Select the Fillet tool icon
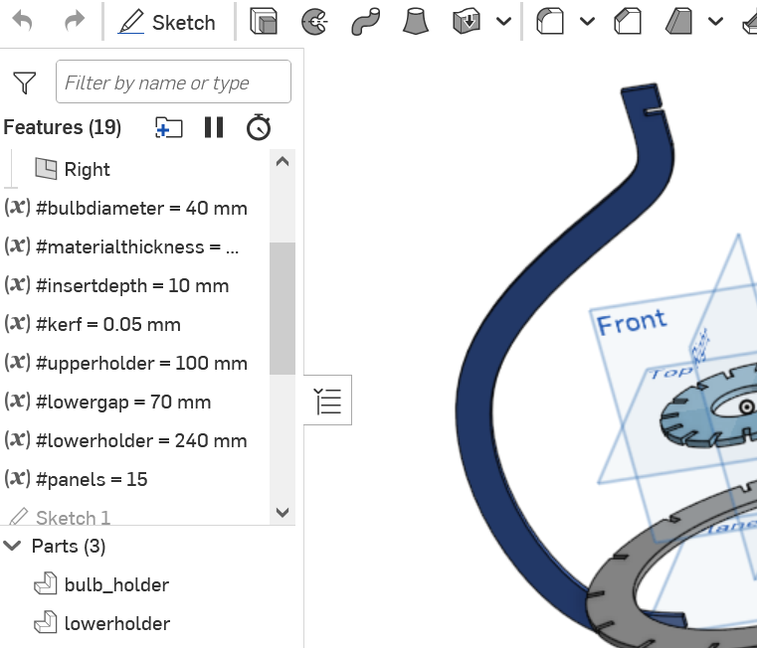 click(550, 22)
